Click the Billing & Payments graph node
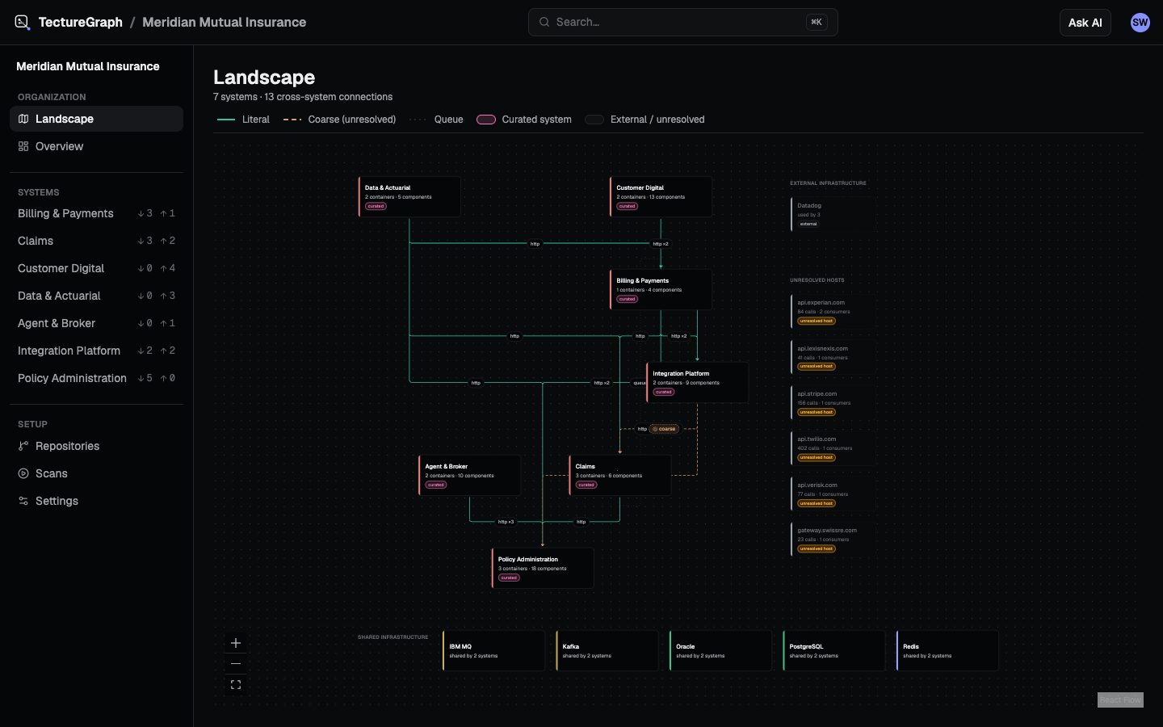This screenshot has width=1163, height=727. (x=661, y=289)
